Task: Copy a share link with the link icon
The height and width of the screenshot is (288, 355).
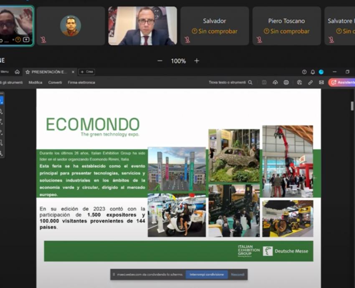Action: [310, 83]
